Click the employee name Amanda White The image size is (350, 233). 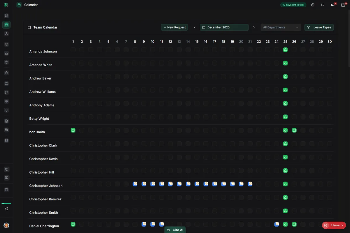tap(41, 65)
